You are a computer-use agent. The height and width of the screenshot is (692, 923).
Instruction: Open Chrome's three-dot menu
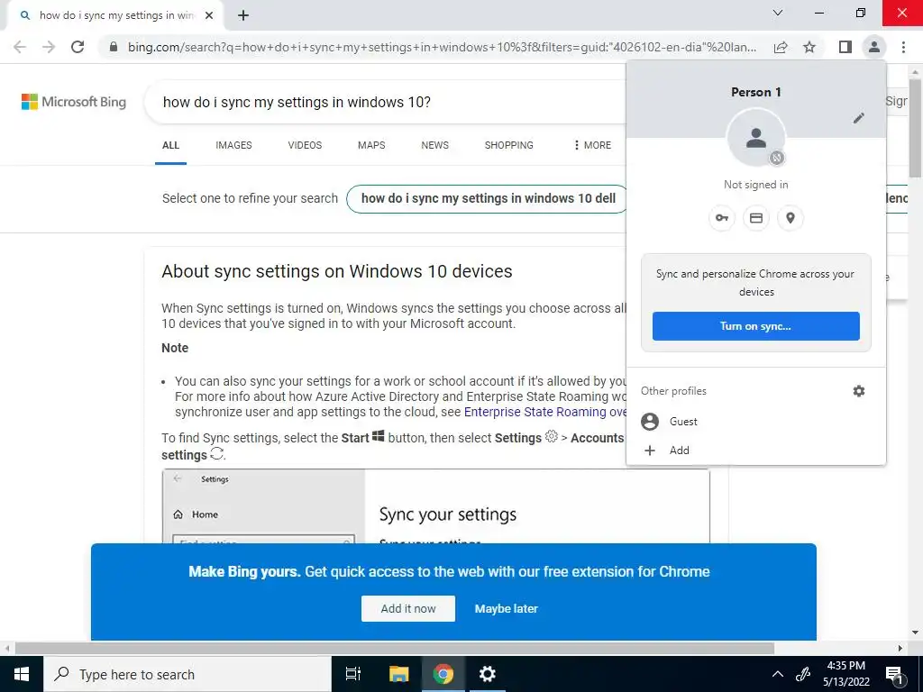coord(903,47)
